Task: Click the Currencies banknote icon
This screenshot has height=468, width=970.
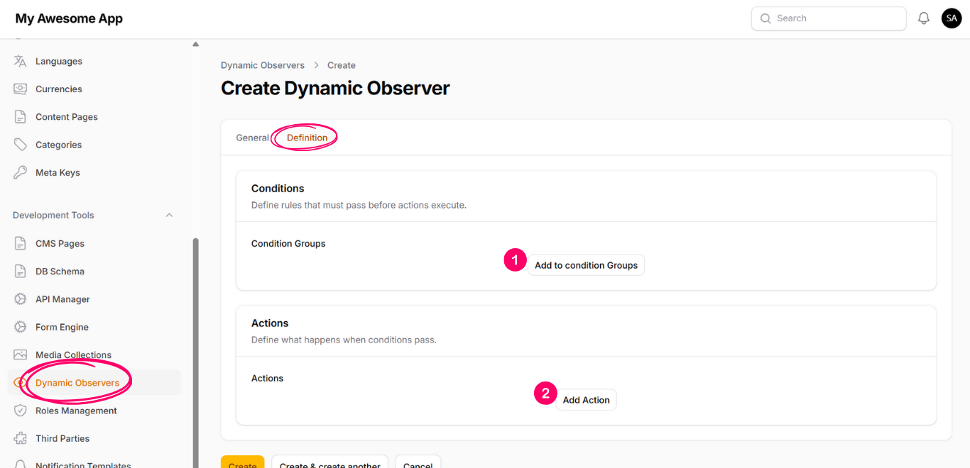Action: 21,89
